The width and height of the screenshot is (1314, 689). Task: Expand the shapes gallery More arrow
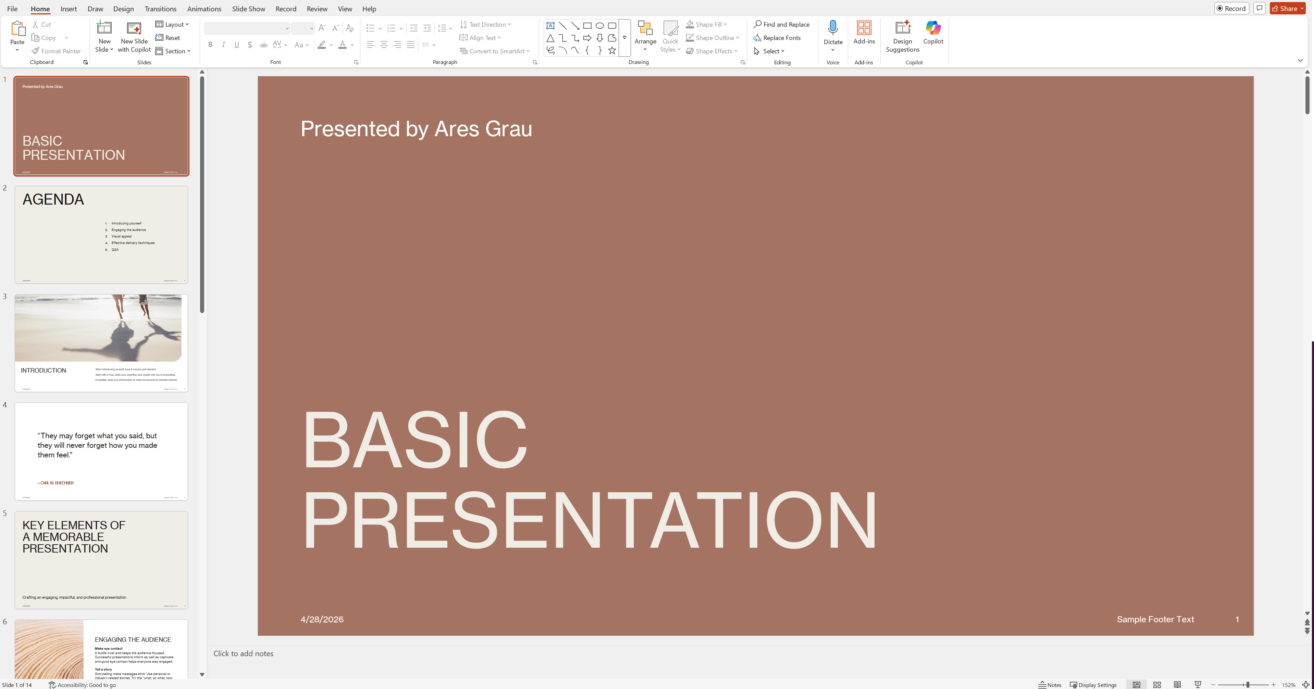pos(624,38)
